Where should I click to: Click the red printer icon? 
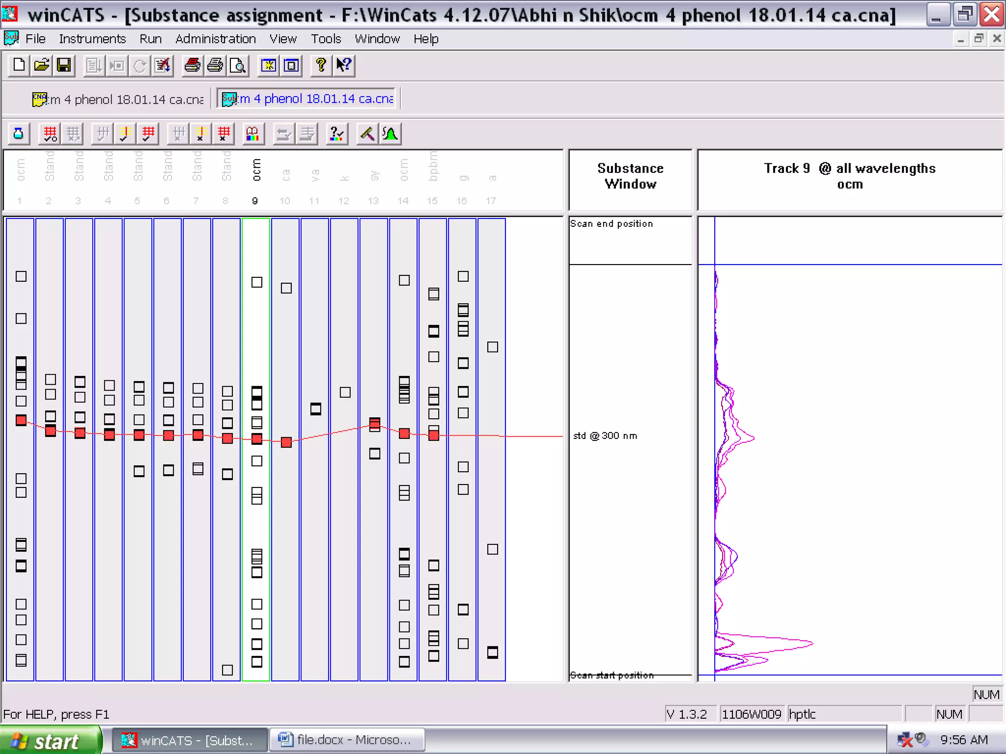(x=192, y=65)
